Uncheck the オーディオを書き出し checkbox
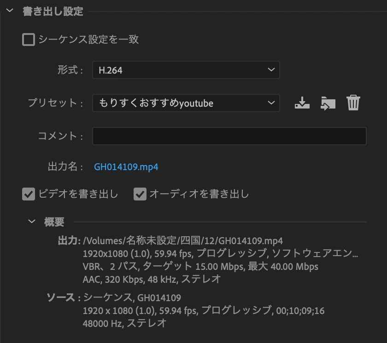Viewport: 387px width, 343px height. click(x=140, y=194)
